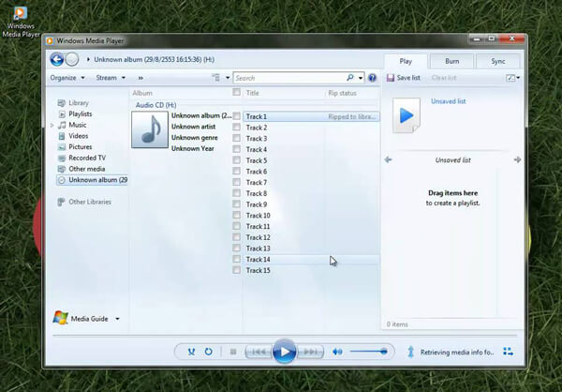Screen dimensions: 562x392
Task: Click the Next track button
Action: click(x=311, y=352)
